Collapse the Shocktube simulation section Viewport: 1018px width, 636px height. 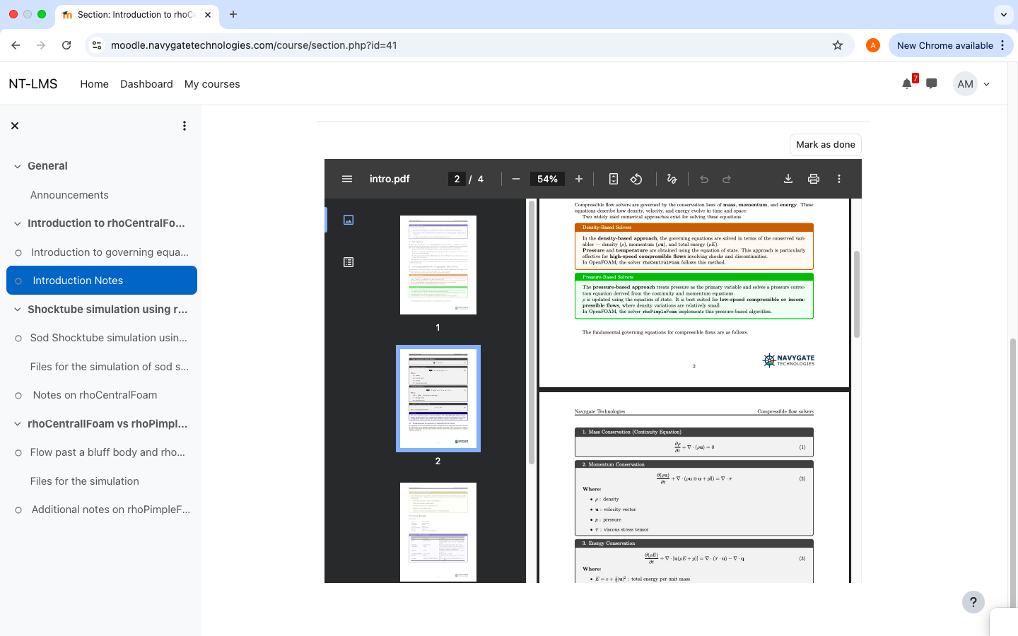click(18, 310)
